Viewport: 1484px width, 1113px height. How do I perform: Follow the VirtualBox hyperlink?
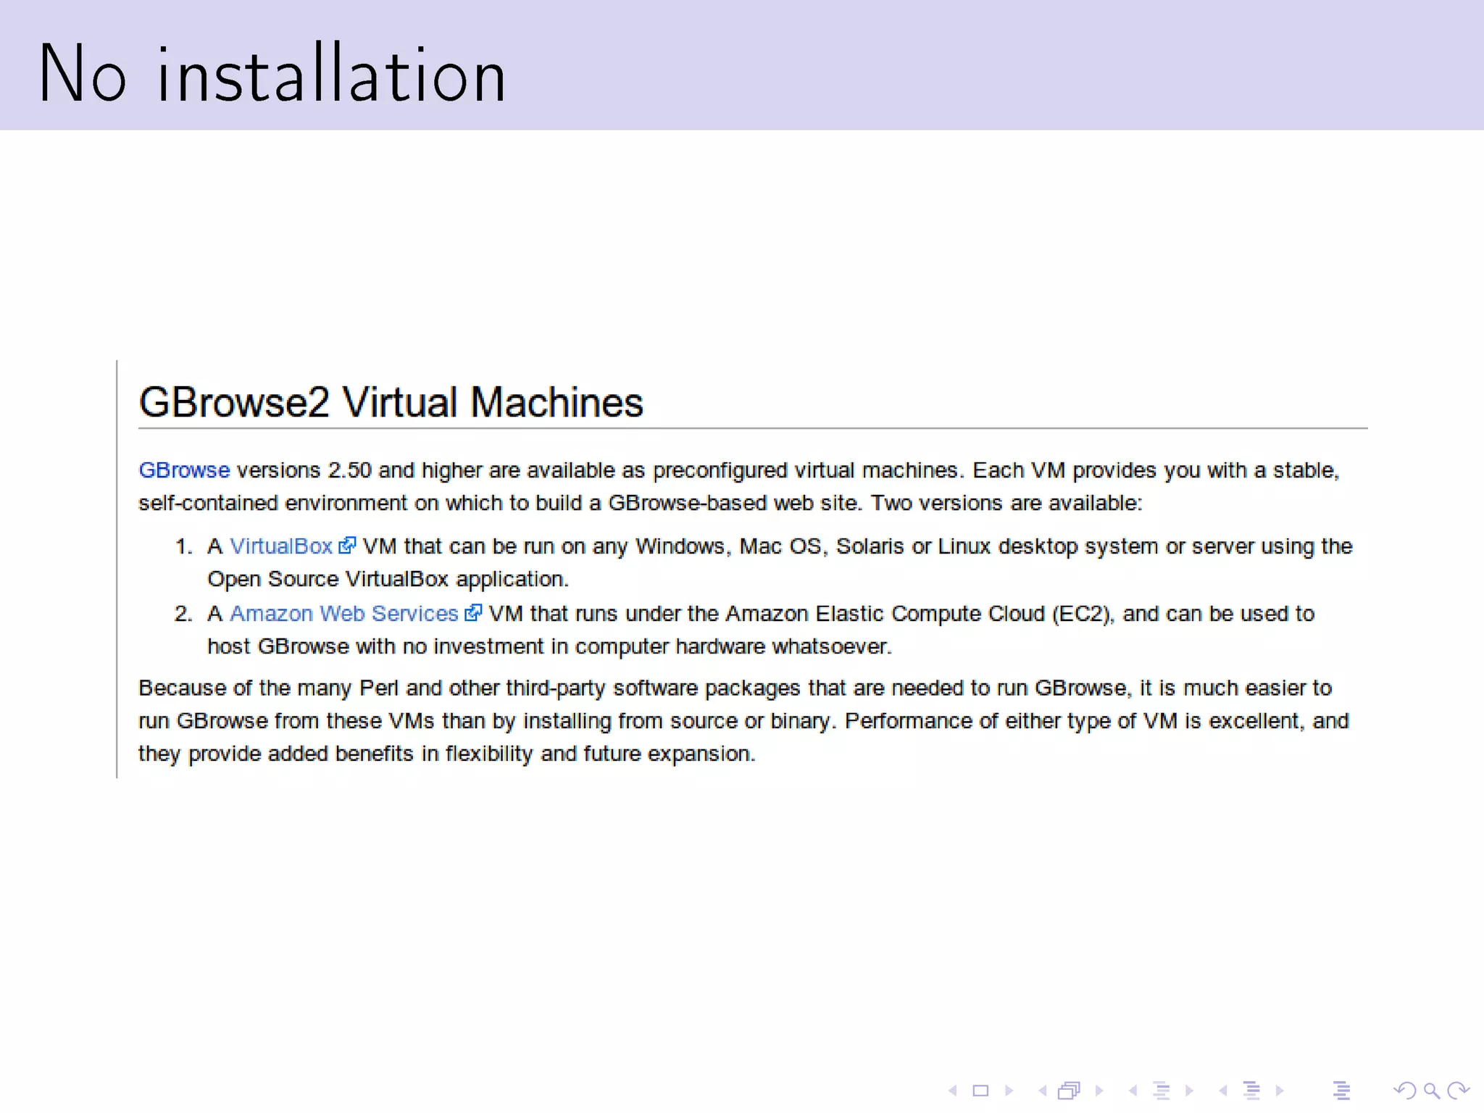click(x=281, y=546)
